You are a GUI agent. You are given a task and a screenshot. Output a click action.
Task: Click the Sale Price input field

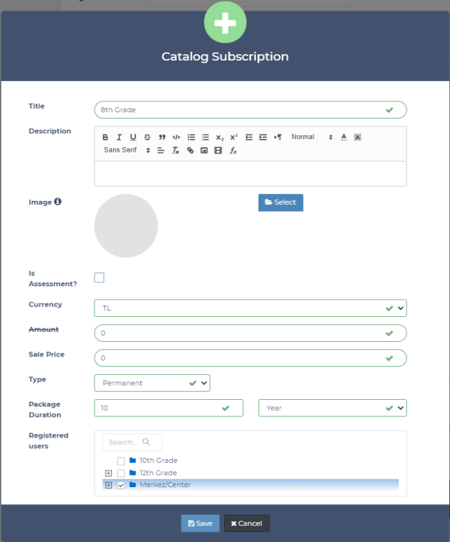click(243, 358)
